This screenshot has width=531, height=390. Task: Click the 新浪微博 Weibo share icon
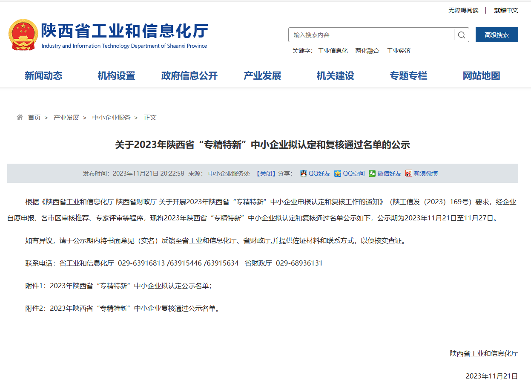[409, 173]
